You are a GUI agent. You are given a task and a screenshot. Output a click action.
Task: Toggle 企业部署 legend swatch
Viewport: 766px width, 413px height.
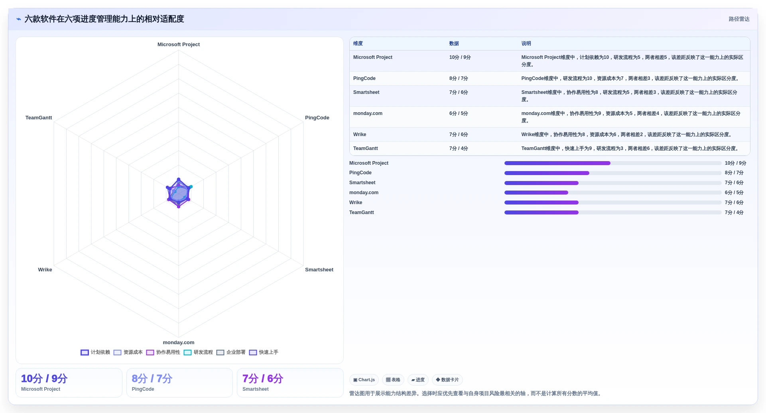(220, 353)
